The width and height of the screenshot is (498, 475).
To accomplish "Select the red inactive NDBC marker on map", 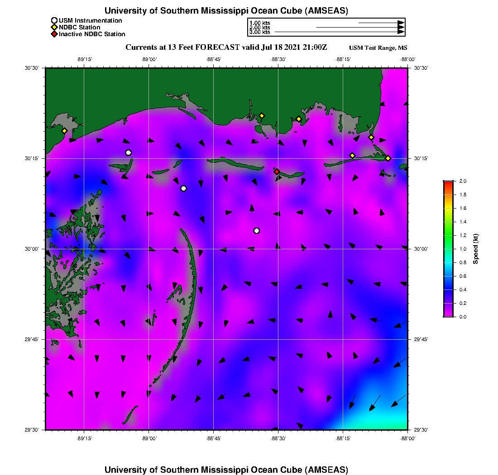I will tap(277, 171).
